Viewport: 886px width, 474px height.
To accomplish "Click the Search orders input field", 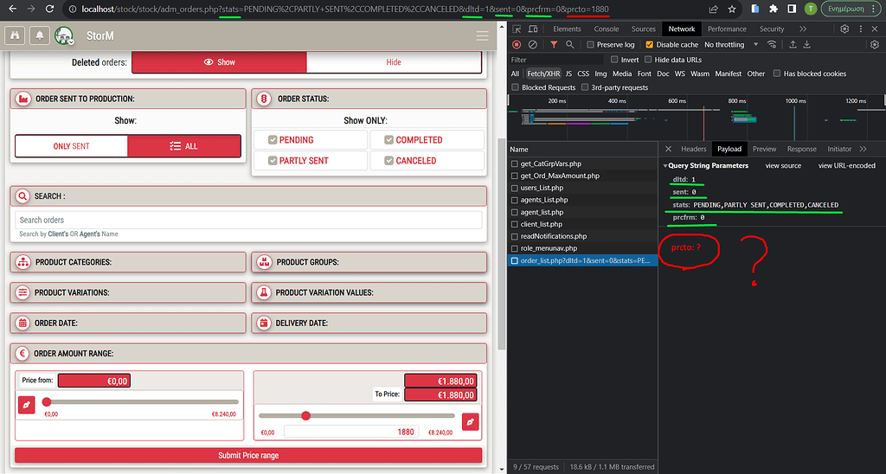I will pyautogui.click(x=248, y=220).
